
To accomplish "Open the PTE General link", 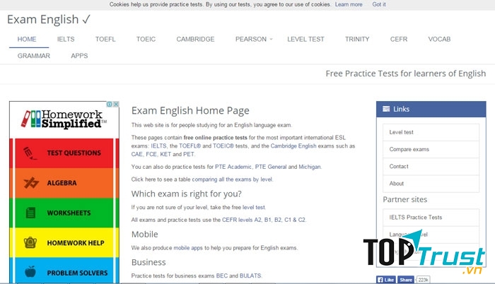I will [271, 167].
